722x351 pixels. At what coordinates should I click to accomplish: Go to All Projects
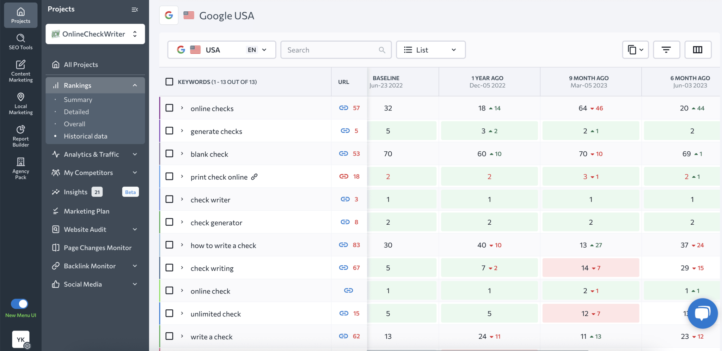(81, 65)
